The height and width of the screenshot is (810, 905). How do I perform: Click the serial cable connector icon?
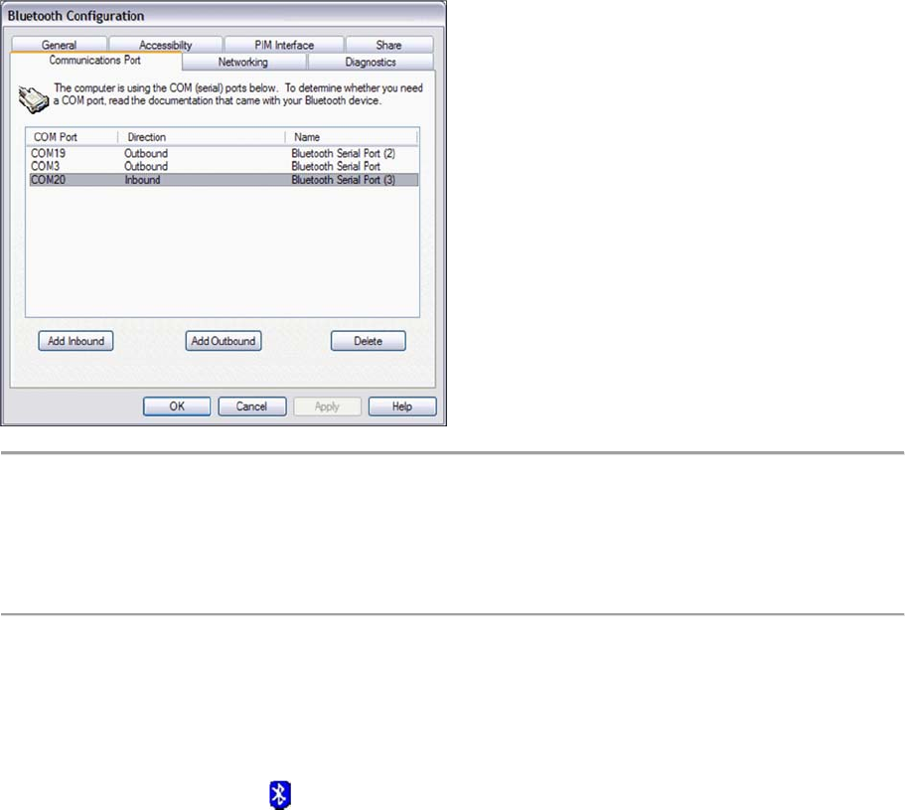(33, 98)
